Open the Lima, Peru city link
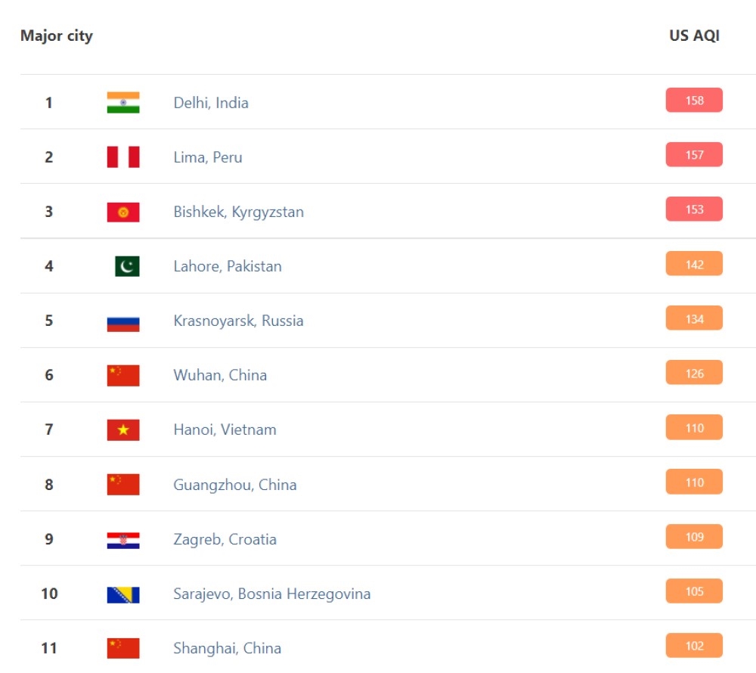Viewport: 756px width, 673px height. 208,157
